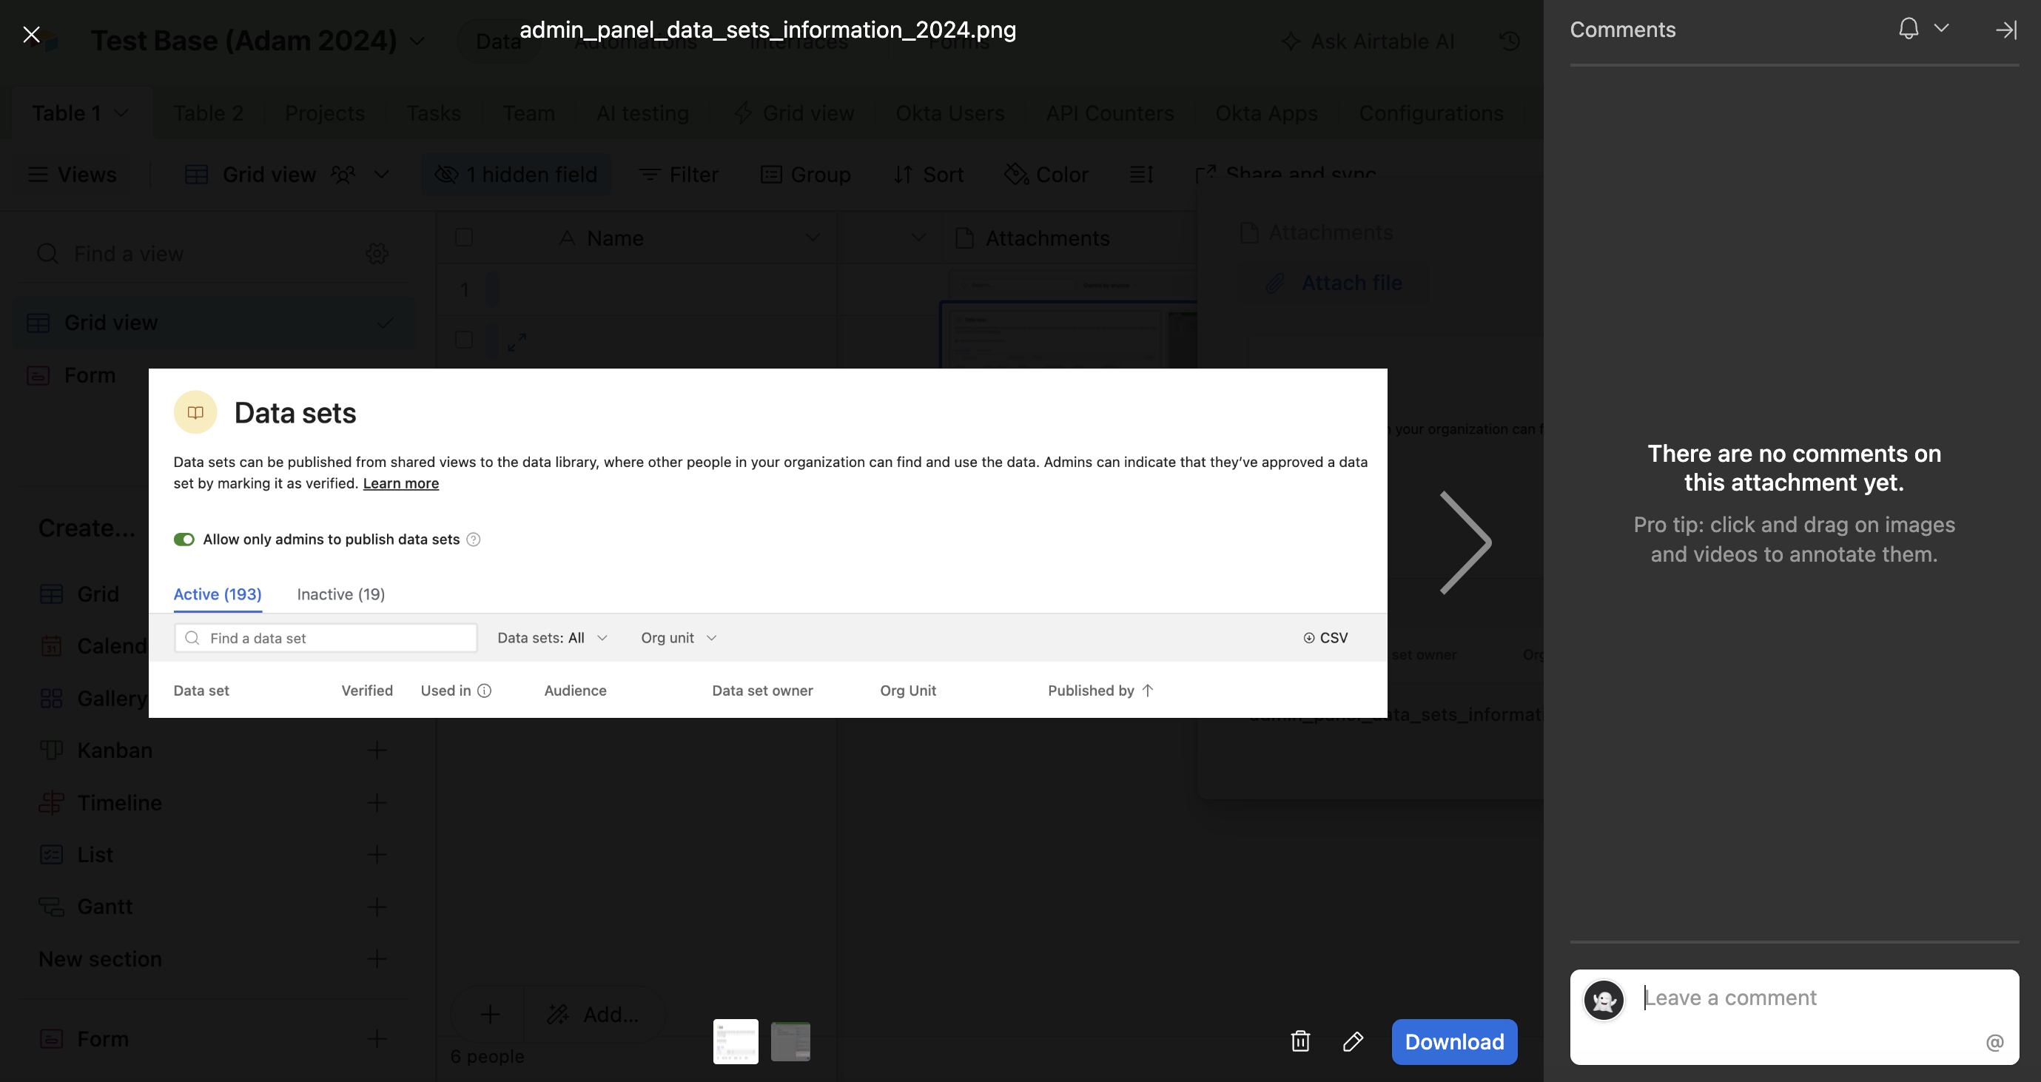The height and width of the screenshot is (1082, 2041).
Task: Click the Filter button in the toolbar
Action: pyautogui.click(x=679, y=174)
